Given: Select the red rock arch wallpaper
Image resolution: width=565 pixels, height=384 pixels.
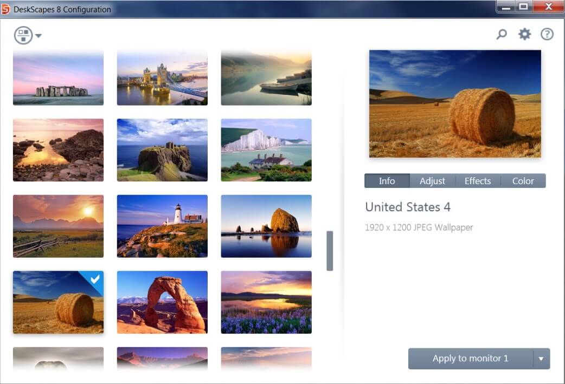Looking at the screenshot, I should (x=162, y=302).
